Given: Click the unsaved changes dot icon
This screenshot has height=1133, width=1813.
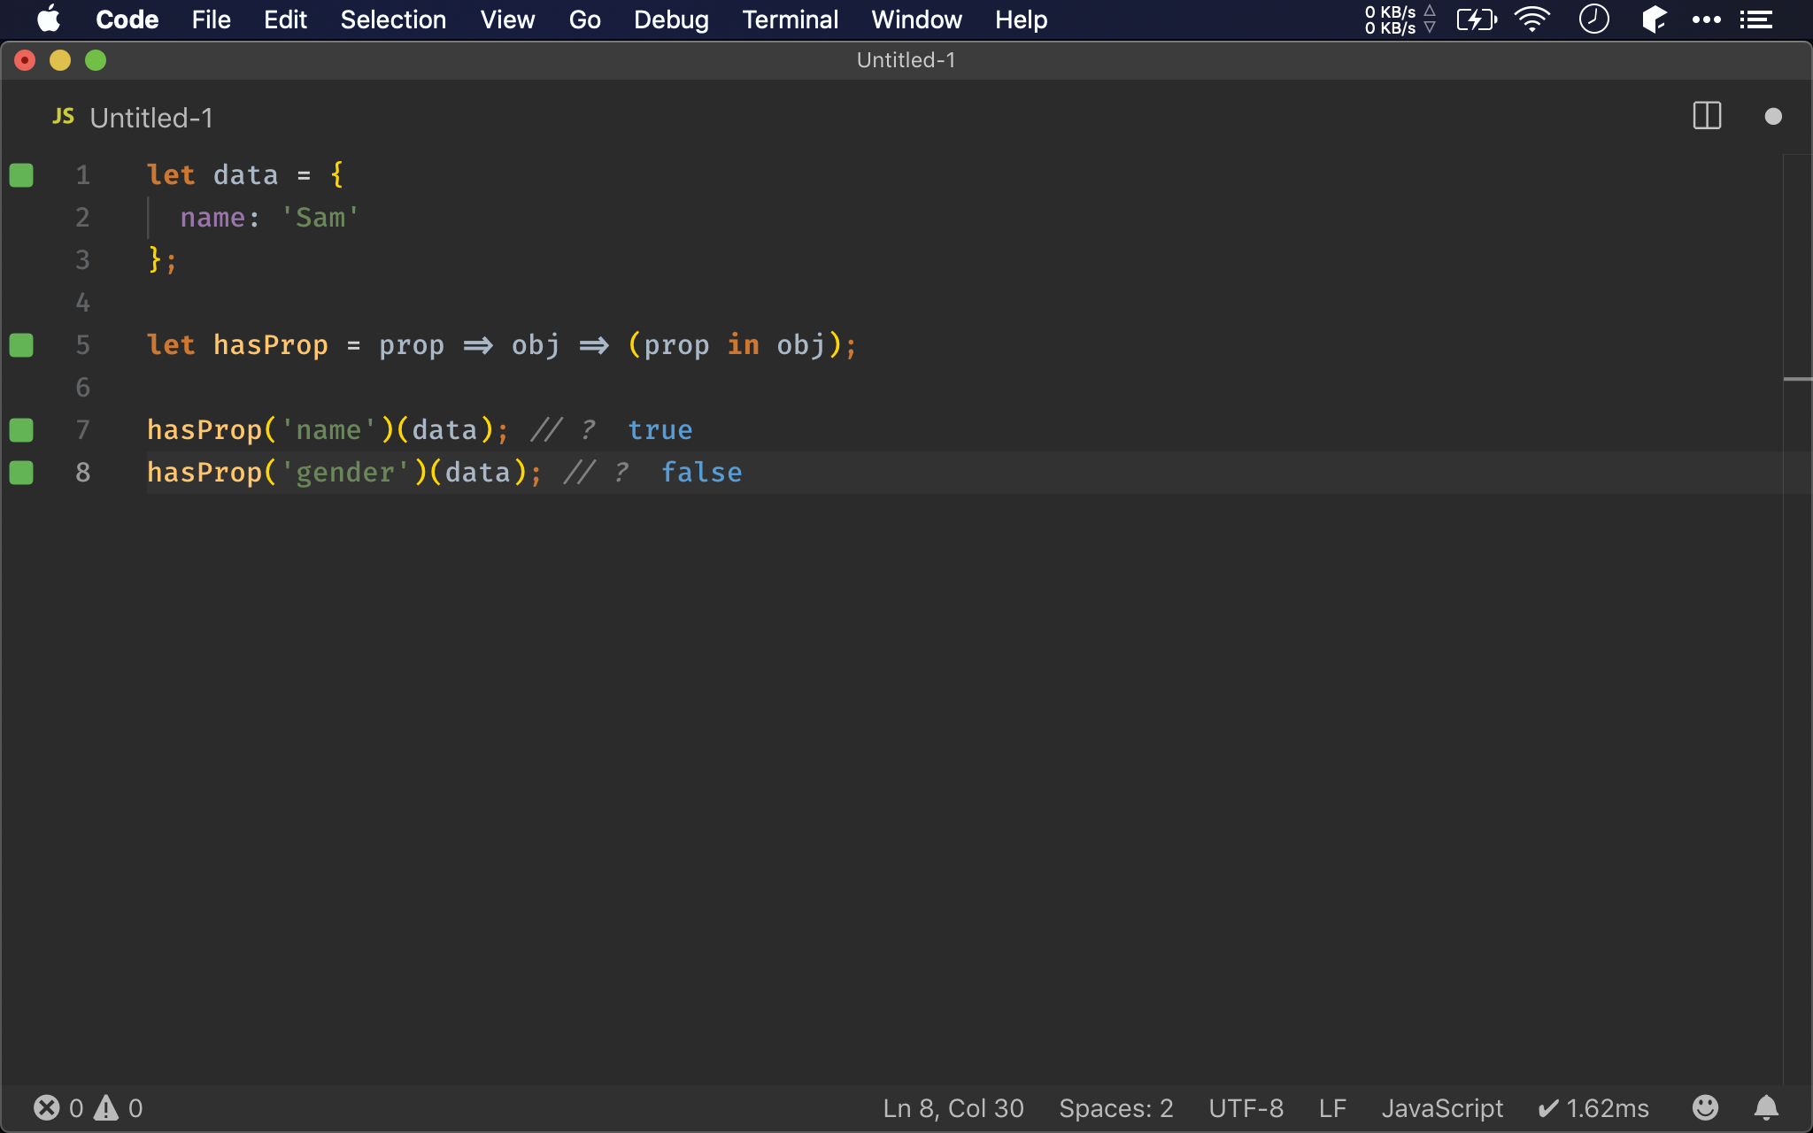Looking at the screenshot, I should tap(1773, 117).
